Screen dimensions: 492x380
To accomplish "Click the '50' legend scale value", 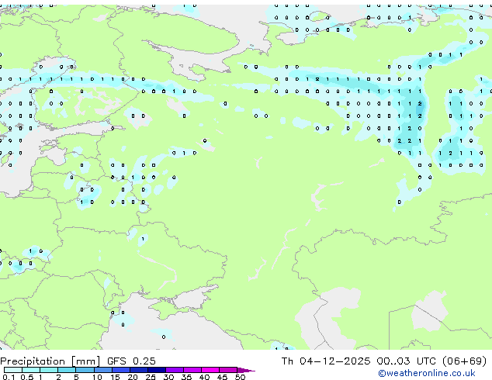I will (x=240, y=377).
